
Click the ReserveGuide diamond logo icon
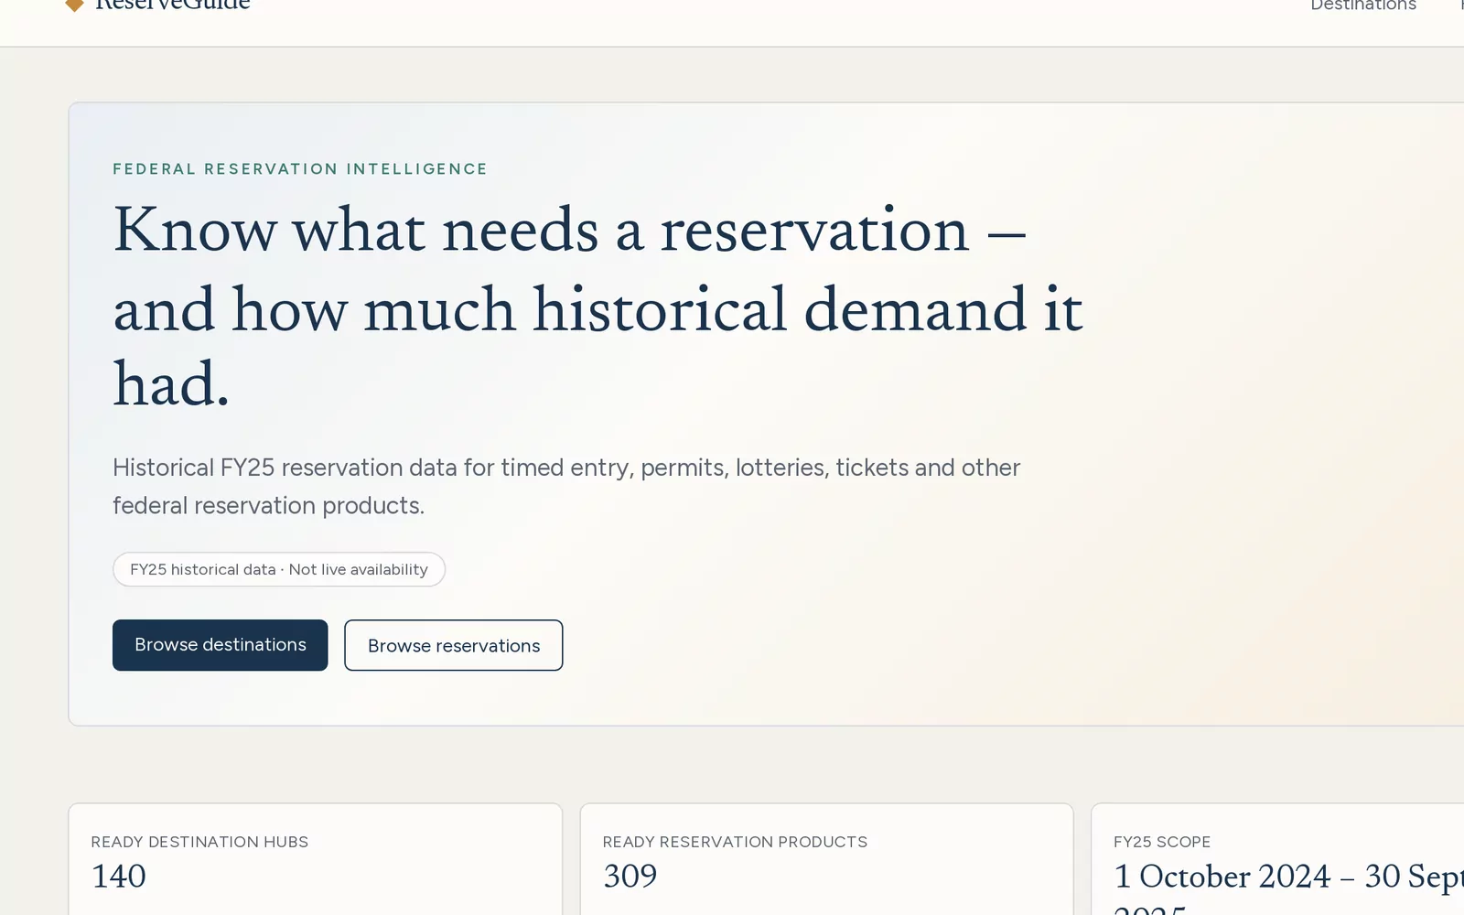coord(75,5)
